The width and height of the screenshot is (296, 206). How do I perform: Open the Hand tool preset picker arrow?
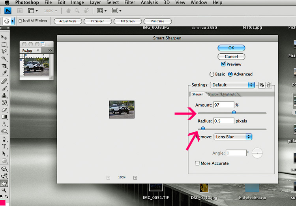[13, 21]
